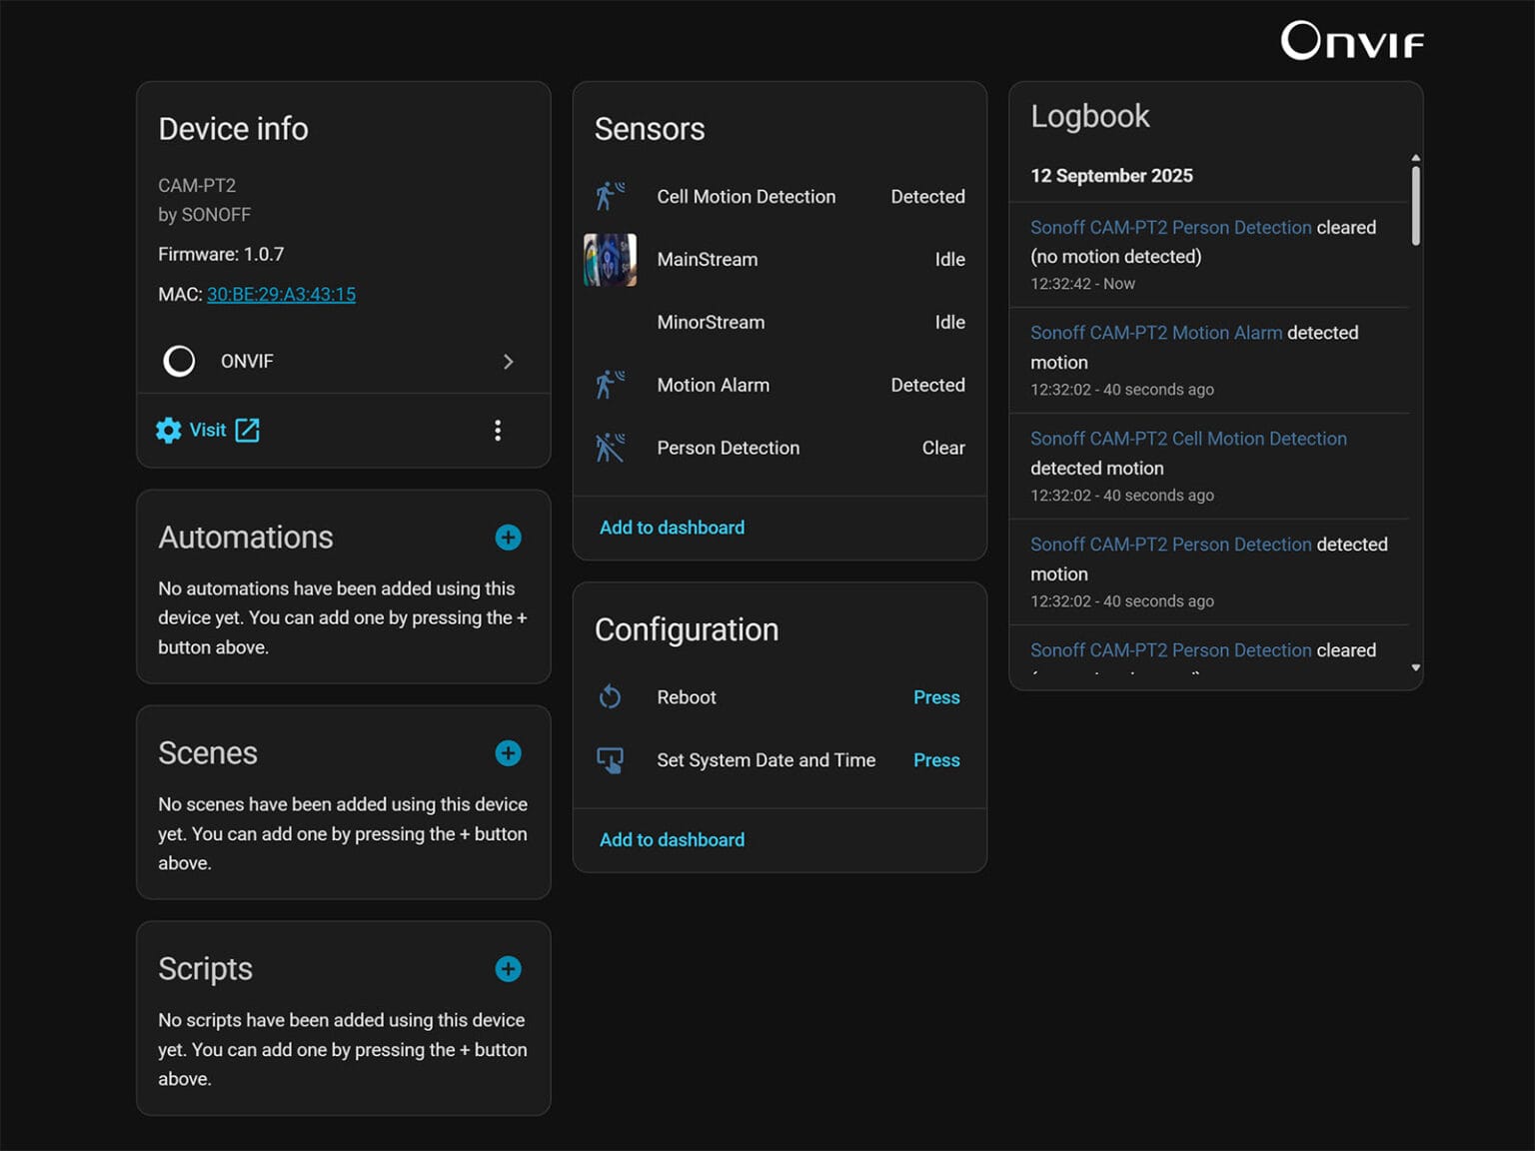This screenshot has width=1535, height=1151.
Task: Add the Configuration card to dashboard
Action: [672, 840]
